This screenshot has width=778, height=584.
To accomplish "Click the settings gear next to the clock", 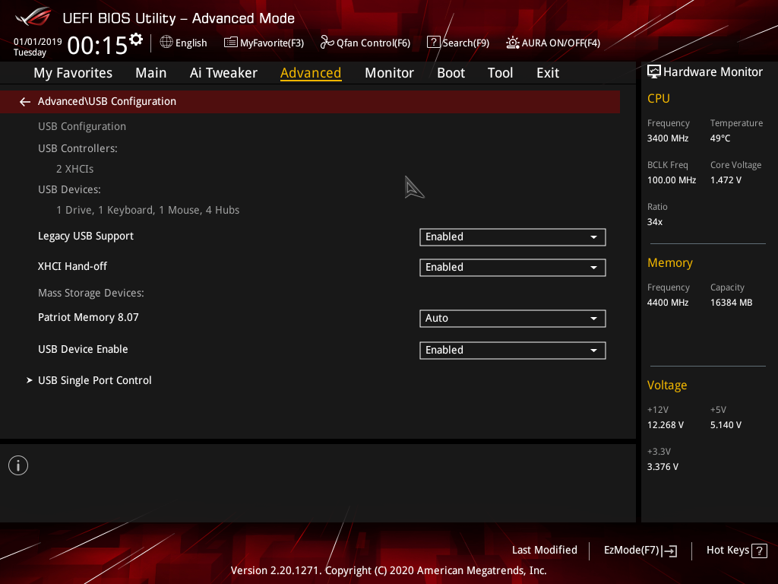I will click(x=136, y=40).
